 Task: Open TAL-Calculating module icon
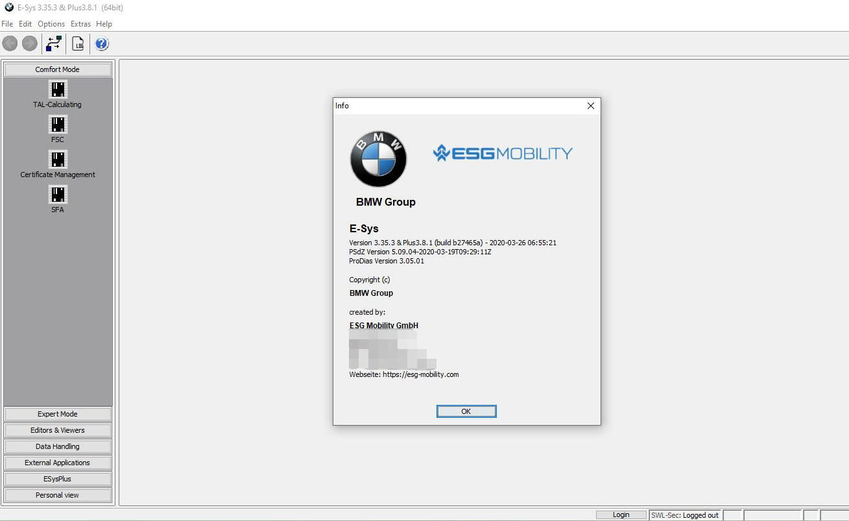pos(58,89)
